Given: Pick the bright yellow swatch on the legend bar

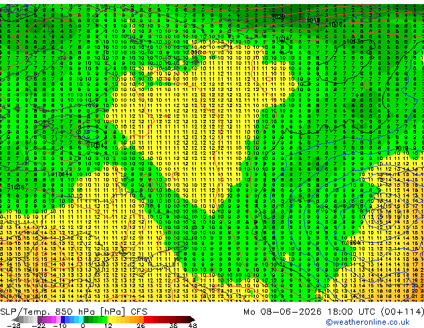Looking at the screenshot, I should point(109,319).
